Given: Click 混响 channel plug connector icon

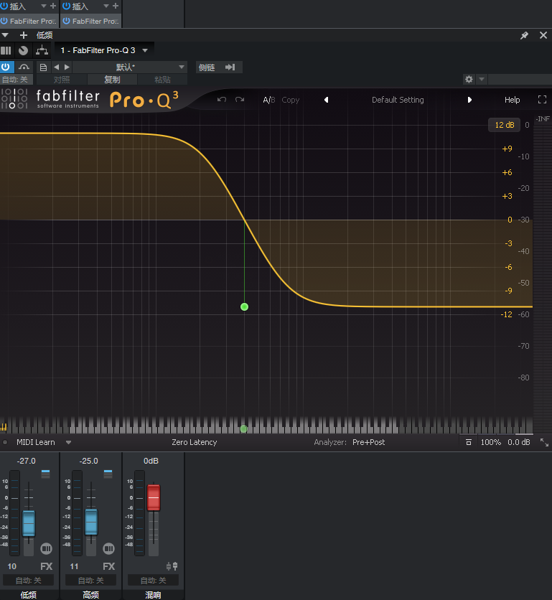Looking at the screenshot, I should [x=172, y=566].
